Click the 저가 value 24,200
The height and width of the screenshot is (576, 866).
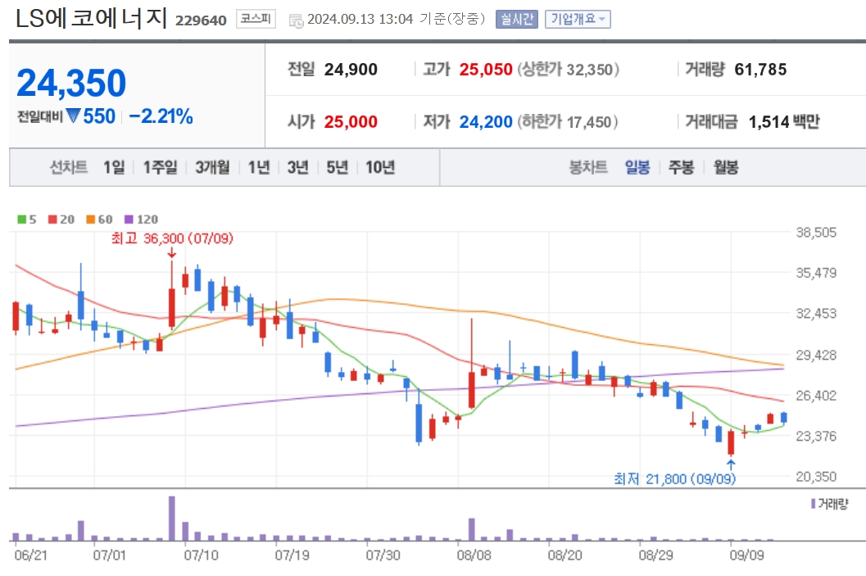(486, 121)
